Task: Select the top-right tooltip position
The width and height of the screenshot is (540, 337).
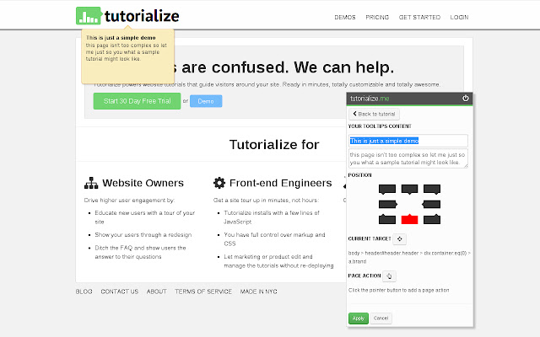Action: [432, 189]
